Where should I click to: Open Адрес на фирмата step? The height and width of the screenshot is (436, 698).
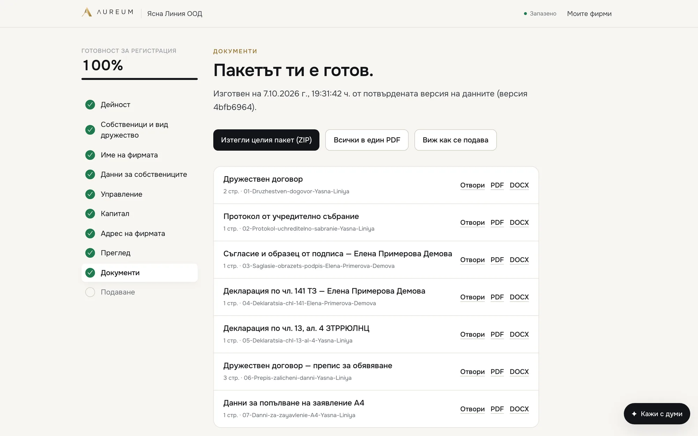(x=140, y=233)
